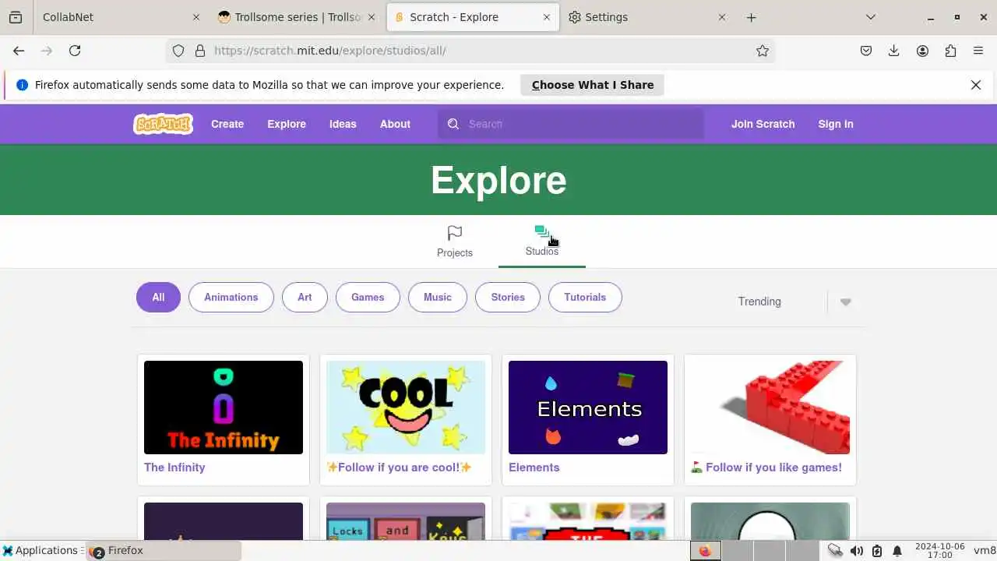Viewport: 997px width, 561px height.
Task: Click Sign in link
Action: tap(836, 124)
